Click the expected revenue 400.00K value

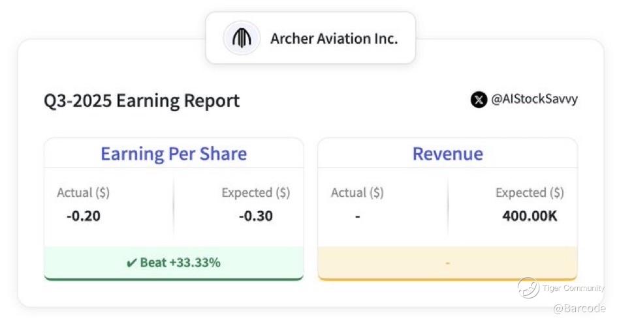(x=530, y=216)
